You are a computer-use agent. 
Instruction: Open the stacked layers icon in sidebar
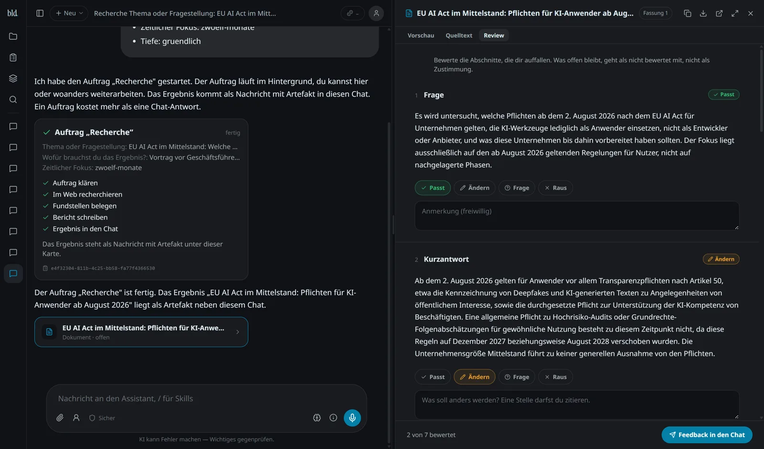point(13,78)
